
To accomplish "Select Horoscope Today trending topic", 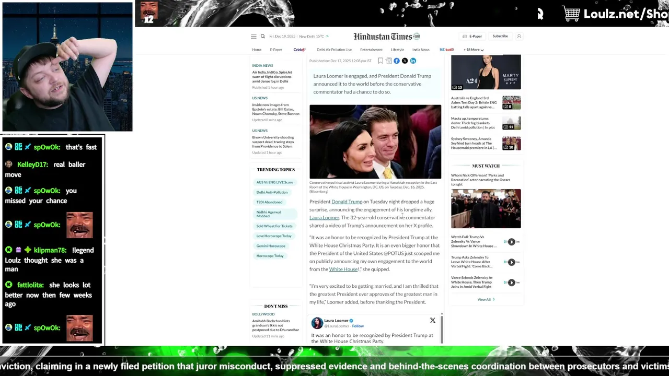I will point(270,256).
